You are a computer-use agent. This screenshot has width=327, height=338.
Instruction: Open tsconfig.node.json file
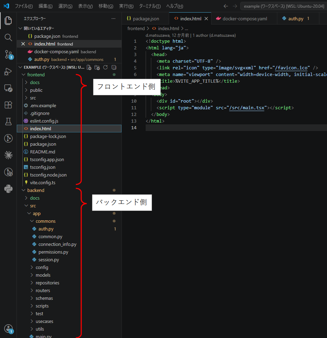click(48, 175)
